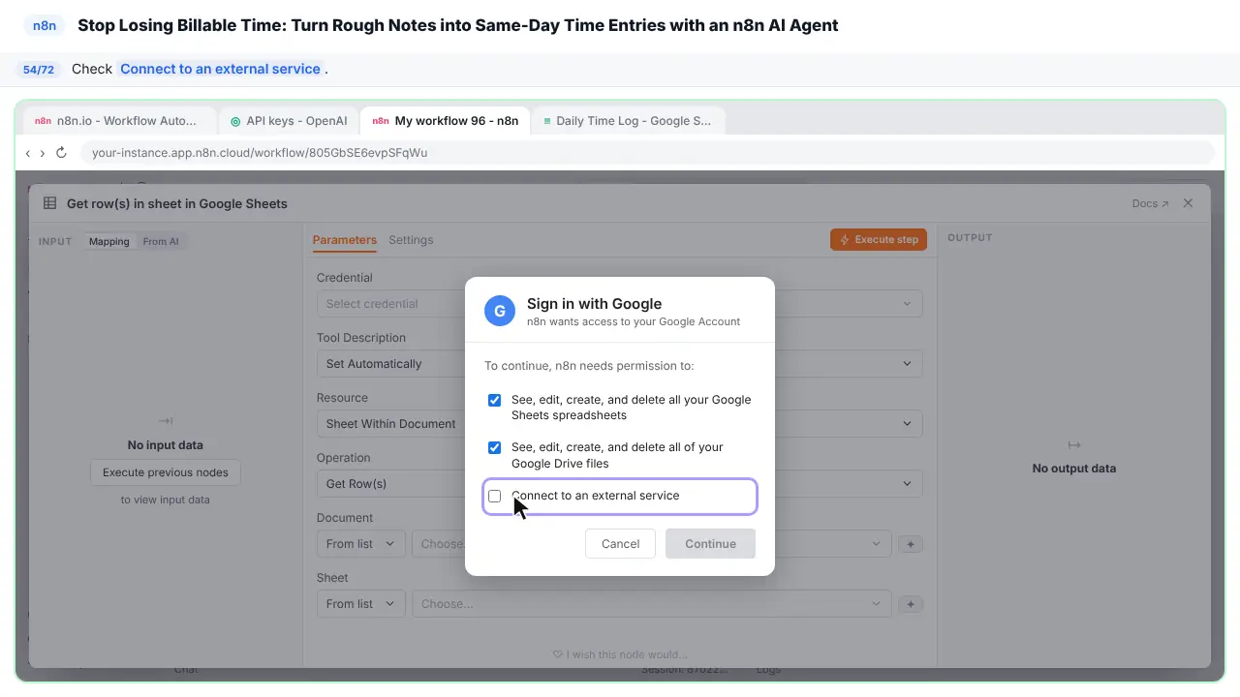Open the Daily Time Log Google Sheets tab
Image resolution: width=1240 pixels, height=697 pixels.
point(628,121)
